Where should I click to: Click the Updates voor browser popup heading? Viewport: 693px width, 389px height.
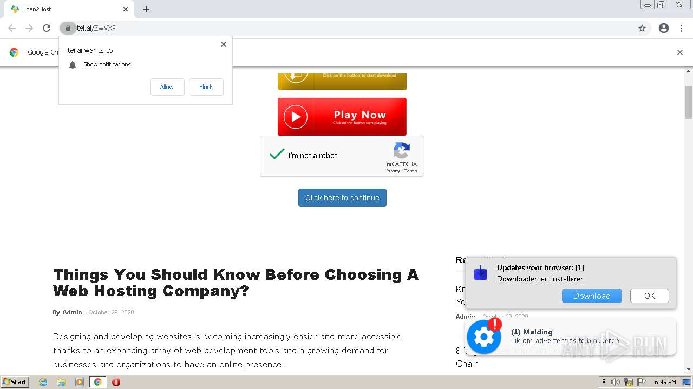tap(541, 267)
